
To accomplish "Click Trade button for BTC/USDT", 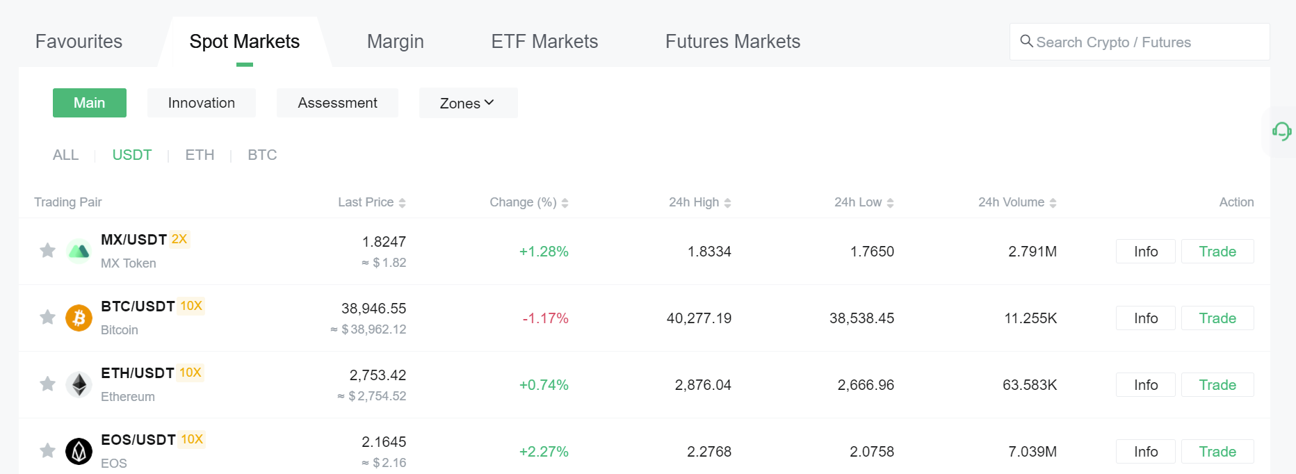I will click(x=1217, y=318).
